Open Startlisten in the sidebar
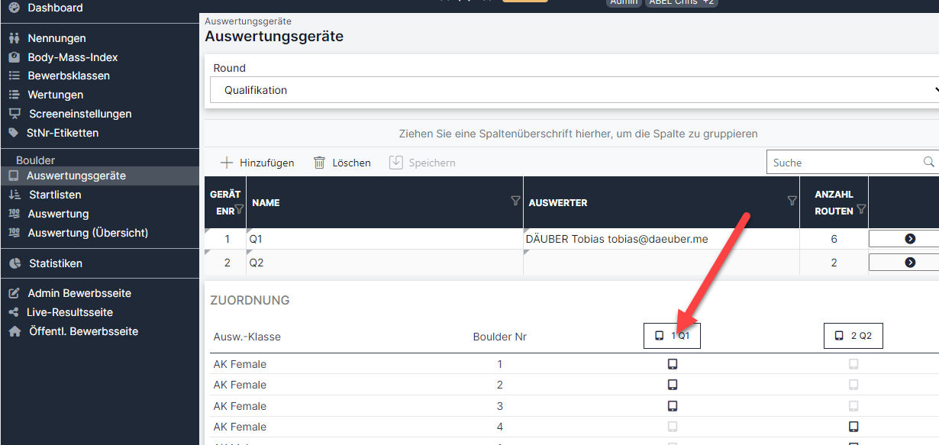Viewport: 939px width, 445px height. (x=55, y=195)
